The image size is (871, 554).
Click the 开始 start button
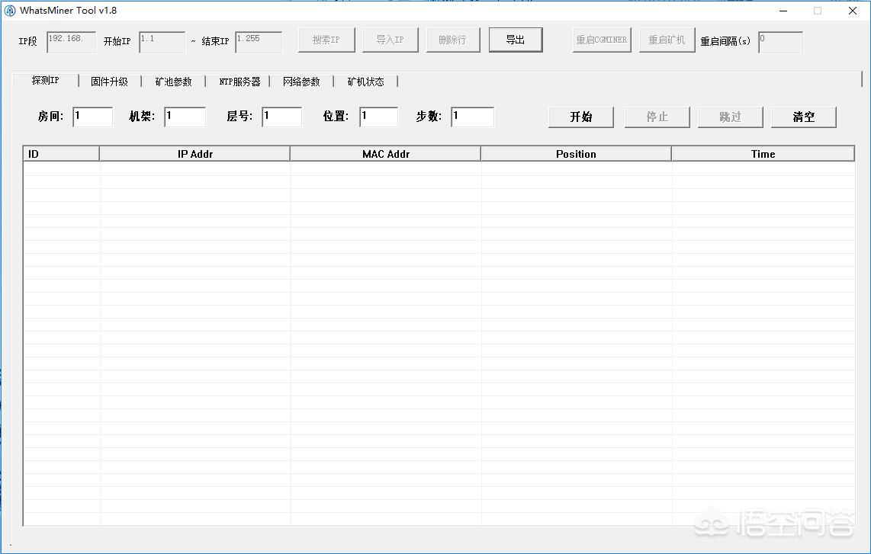coord(580,117)
